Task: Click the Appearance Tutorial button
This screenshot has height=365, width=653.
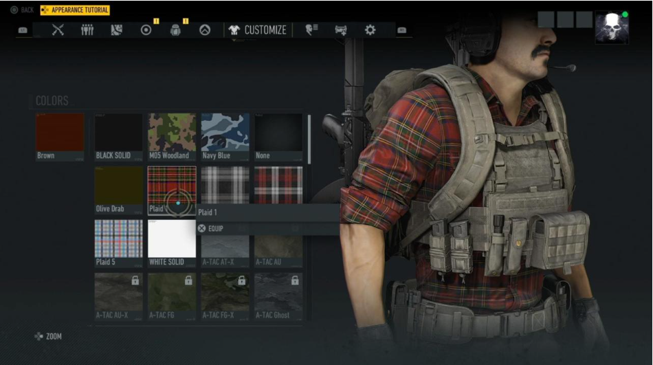Action: coord(75,10)
